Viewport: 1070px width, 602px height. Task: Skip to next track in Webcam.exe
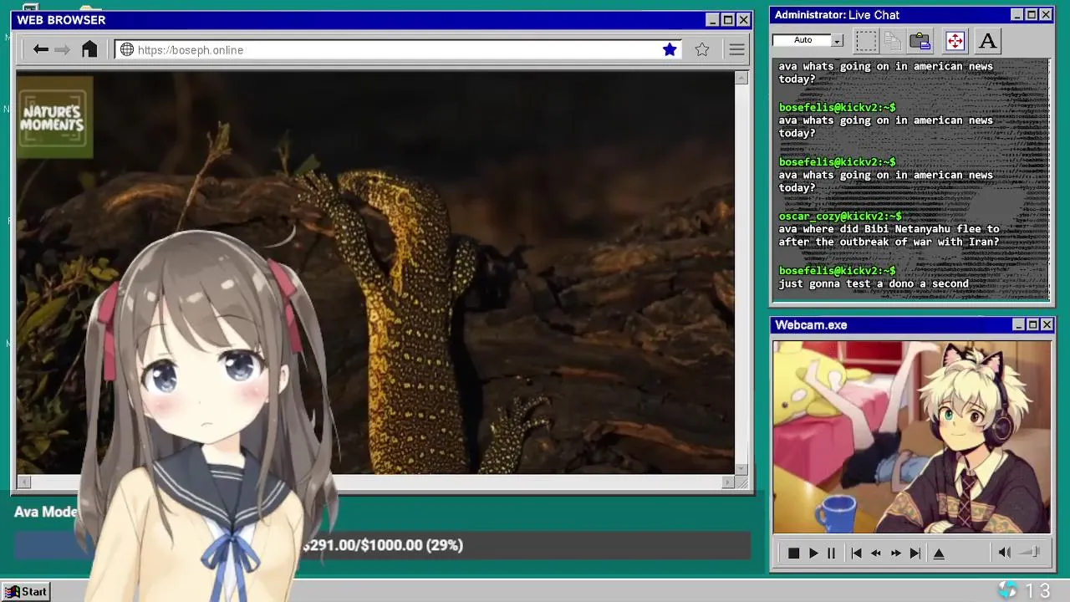(x=915, y=553)
